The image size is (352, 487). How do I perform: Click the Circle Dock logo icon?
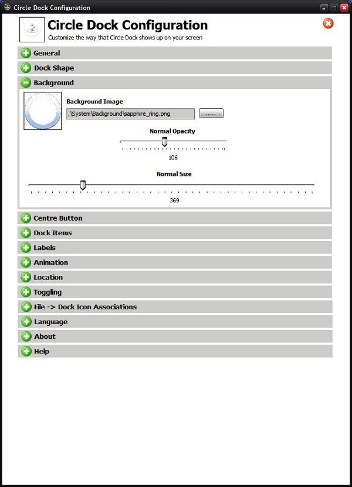[32, 29]
